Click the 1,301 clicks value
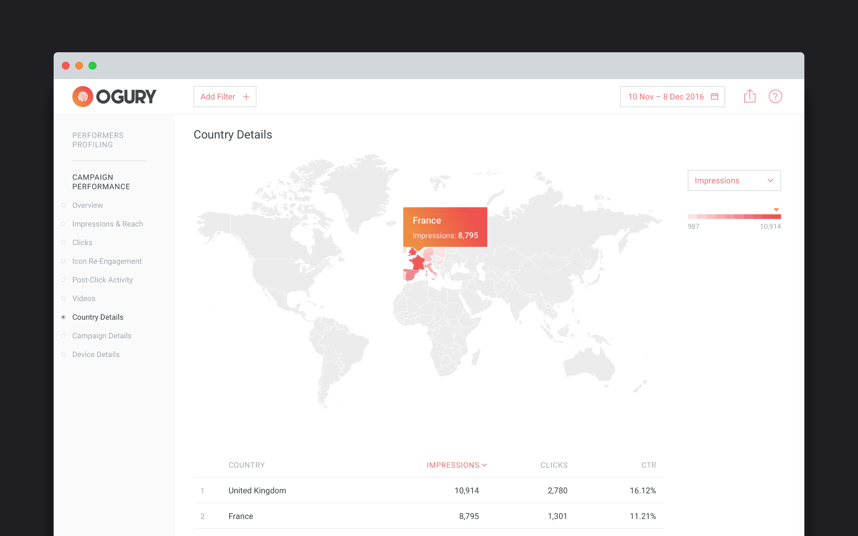 [x=557, y=517]
